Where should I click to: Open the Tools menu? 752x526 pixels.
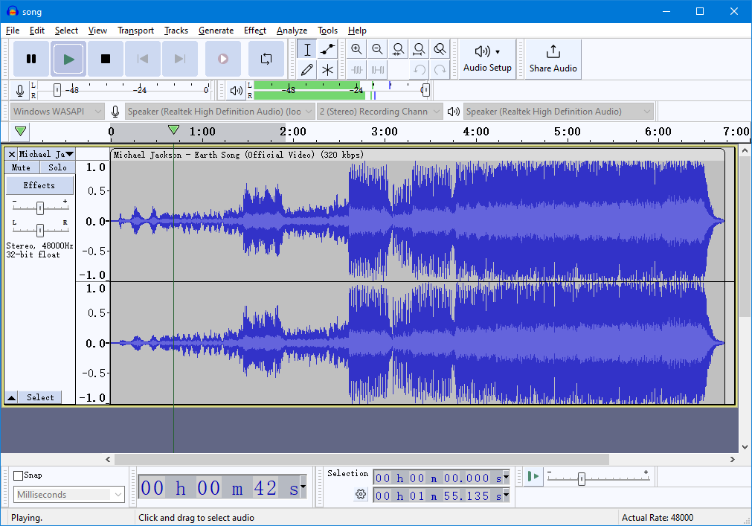[327, 31]
